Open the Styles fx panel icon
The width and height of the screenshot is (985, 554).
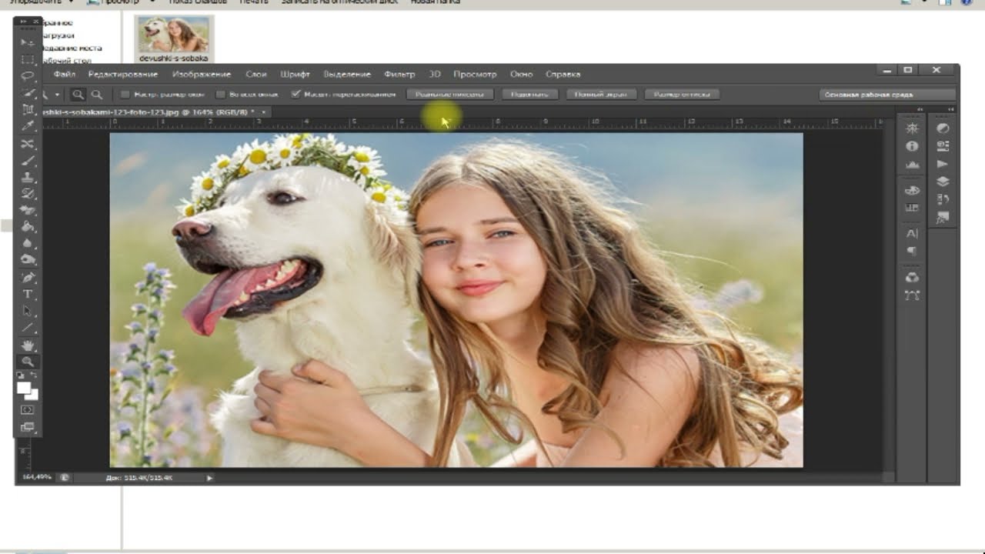(943, 219)
